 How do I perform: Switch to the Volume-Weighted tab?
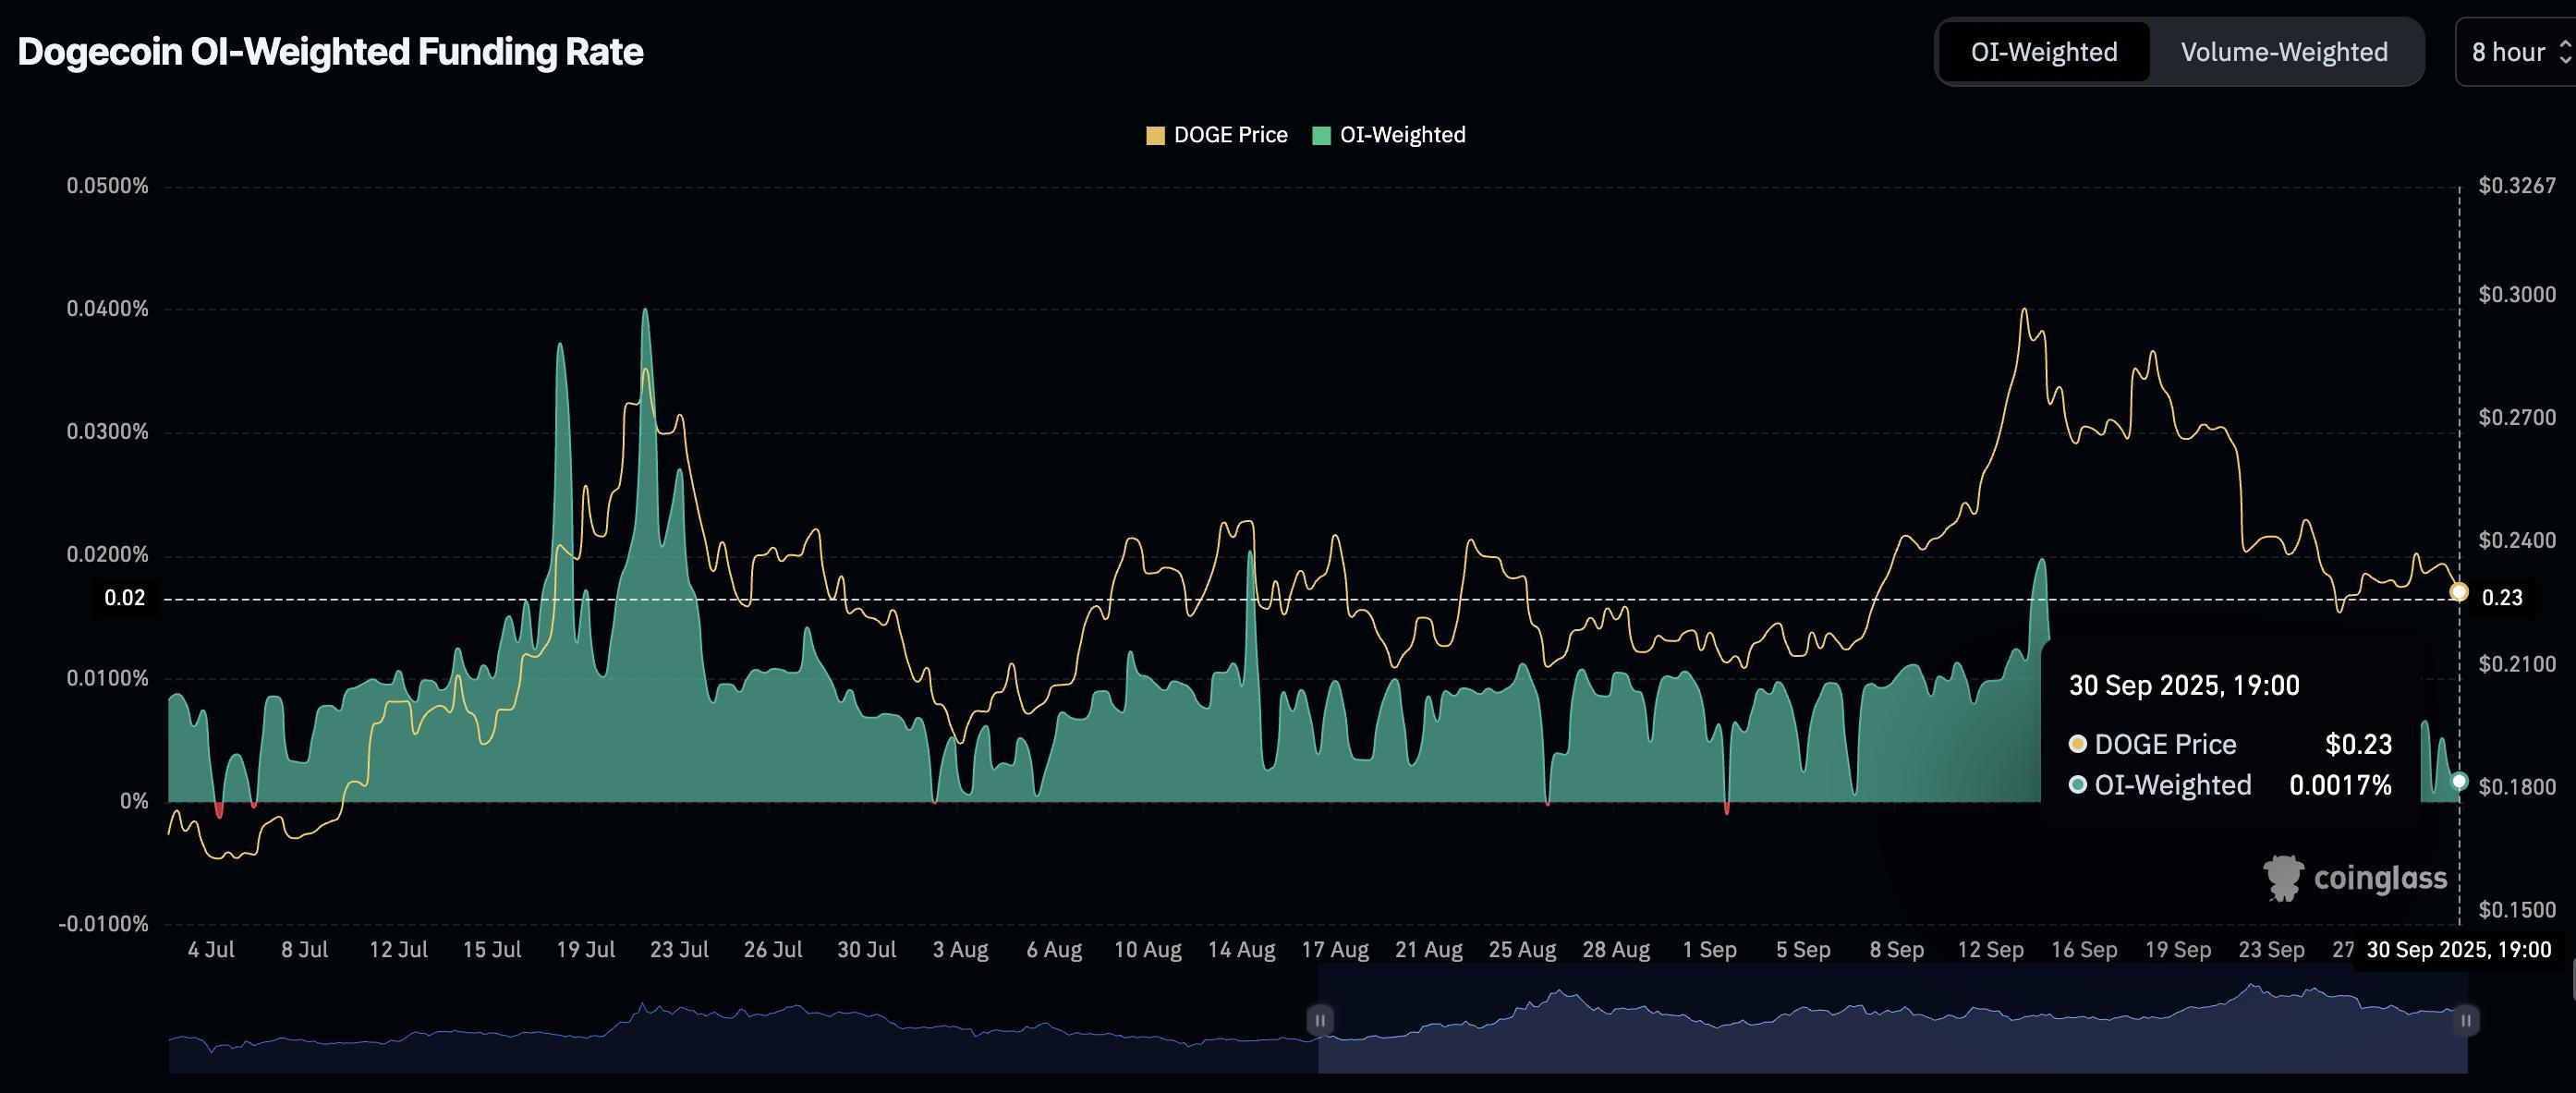click(2285, 51)
